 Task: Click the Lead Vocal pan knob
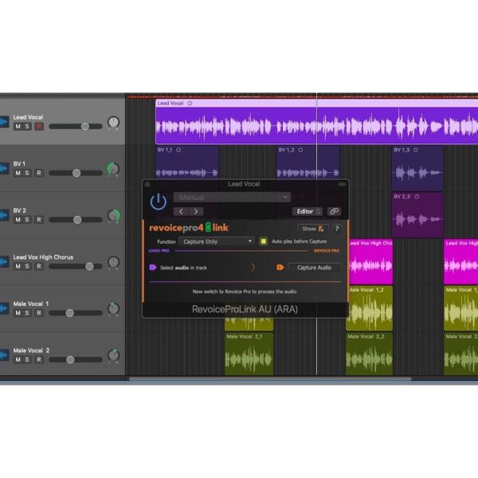(x=113, y=123)
